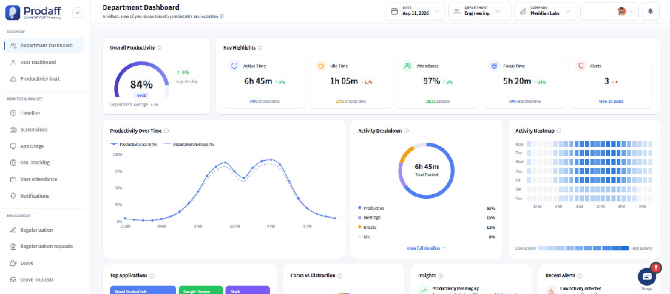Click the heatmap activity intensity scale
The width and height of the screenshot is (670, 294).
(x=583, y=248)
